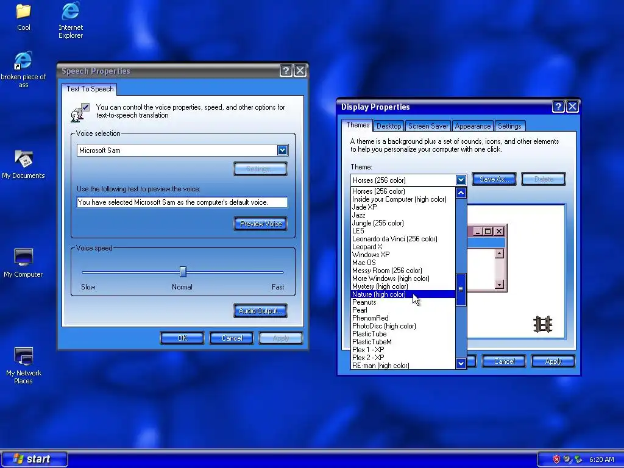This screenshot has width=624, height=468.
Task: Click the middle system tray icon
Action: click(567, 459)
